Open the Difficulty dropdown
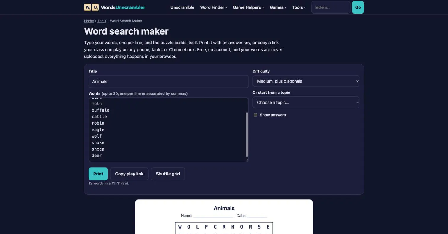The image size is (448, 234). click(306, 81)
